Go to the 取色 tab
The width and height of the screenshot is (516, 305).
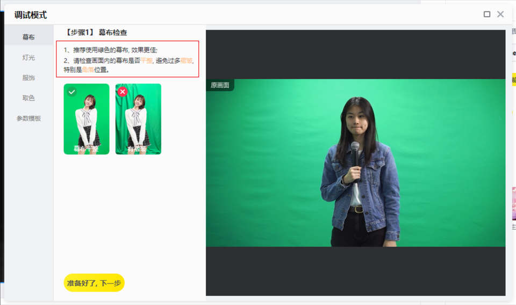[x=28, y=98]
